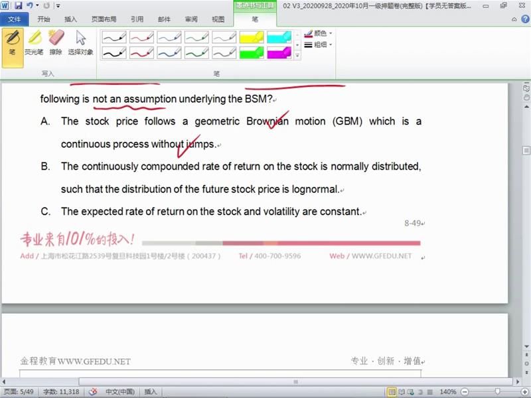531x398 pixels.
Task: Click the Save icon in Quick Access Toolbar
Action: [19, 6]
